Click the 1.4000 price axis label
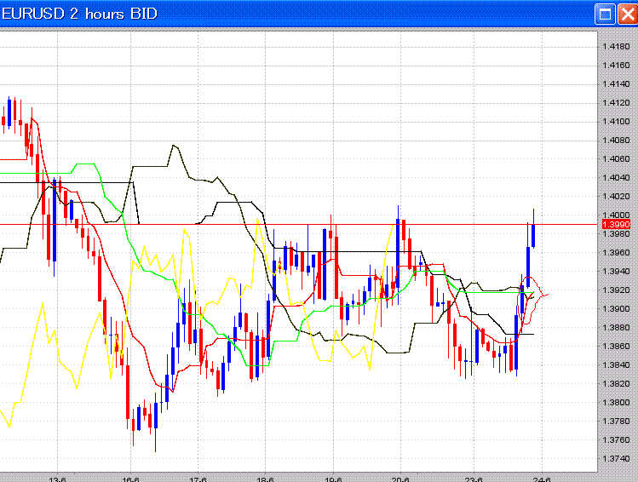This screenshot has height=482, width=638. tap(615, 215)
